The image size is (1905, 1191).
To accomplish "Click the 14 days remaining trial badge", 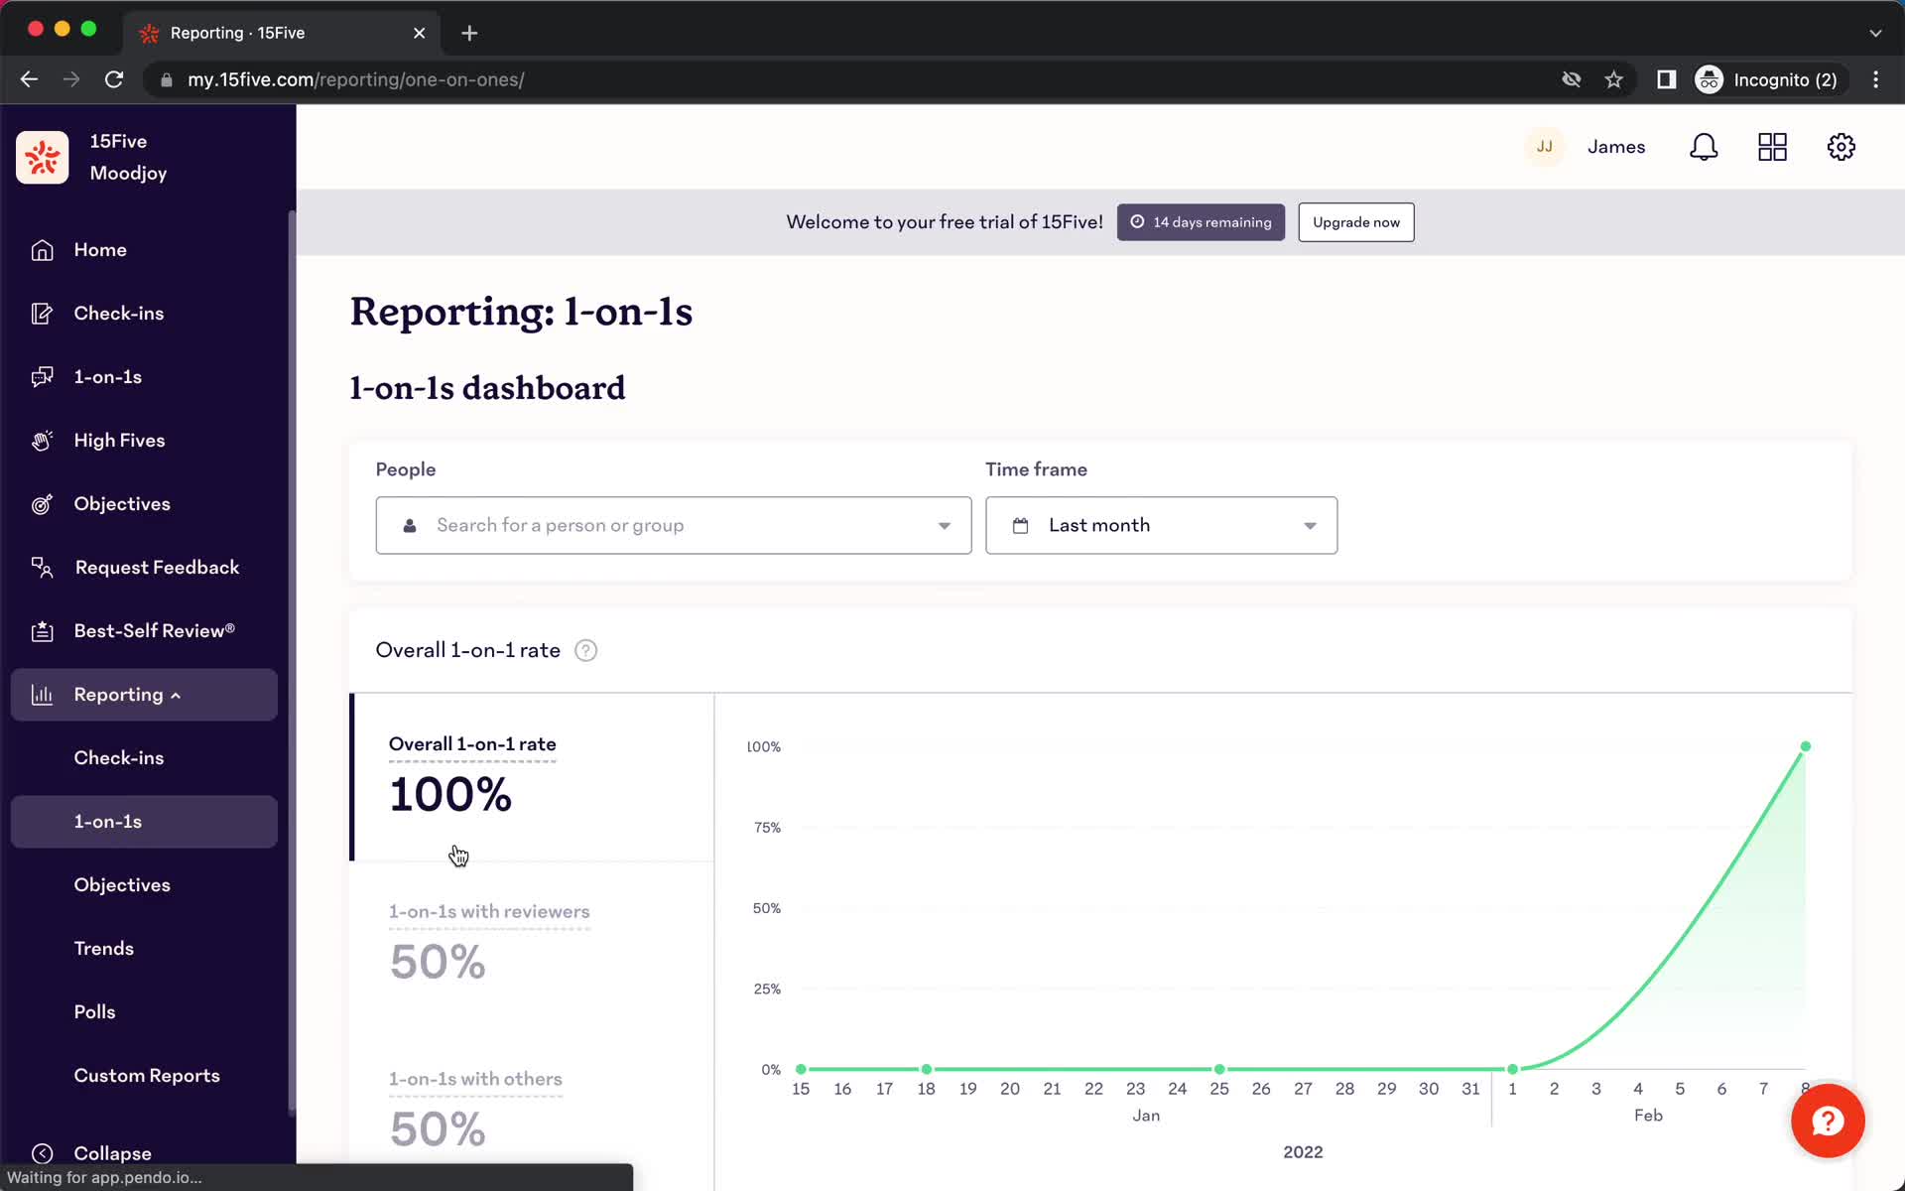I will [1201, 222].
